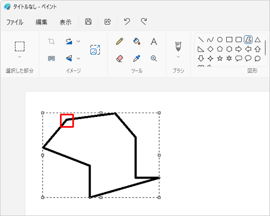Click the shapes gallery scrollbar
270x216 pixels.
(265, 48)
